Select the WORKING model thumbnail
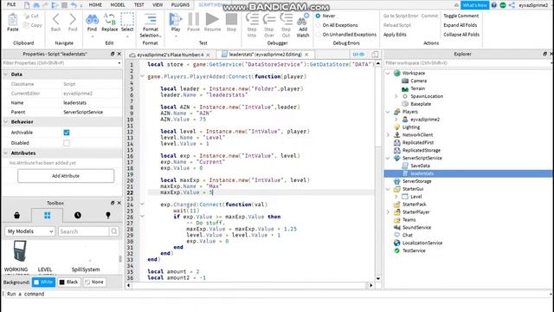Screen dimensions: 554x312 point(20,251)
